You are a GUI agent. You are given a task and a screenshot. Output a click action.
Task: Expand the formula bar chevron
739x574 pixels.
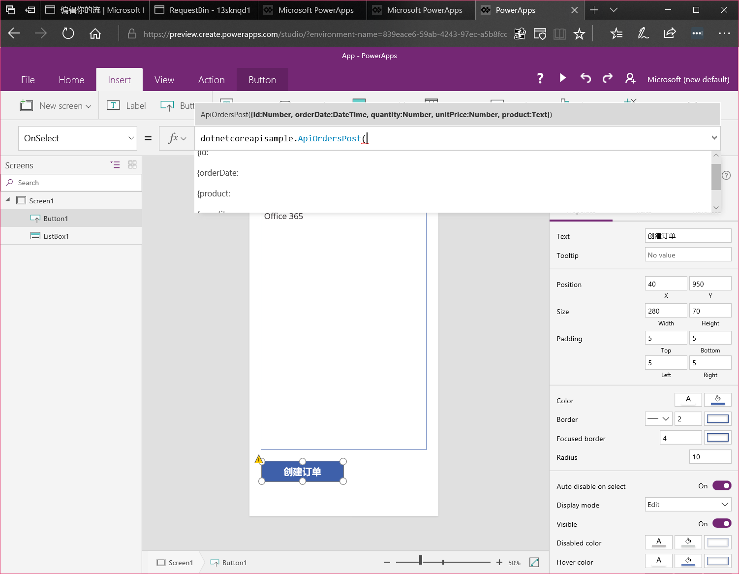[x=714, y=138]
